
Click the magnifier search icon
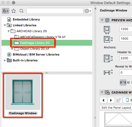22,11
